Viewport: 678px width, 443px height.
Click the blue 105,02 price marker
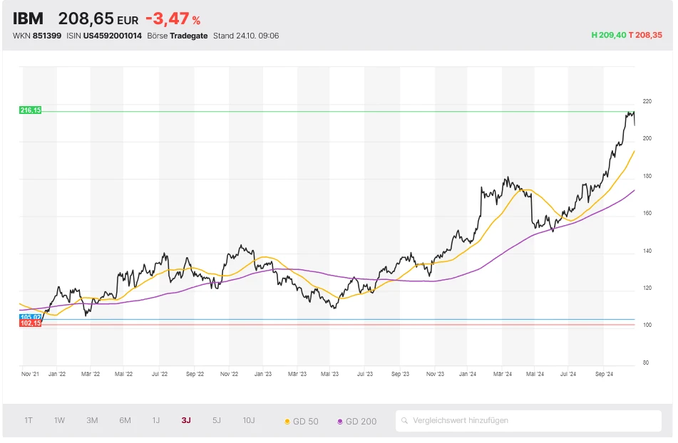[31, 317]
